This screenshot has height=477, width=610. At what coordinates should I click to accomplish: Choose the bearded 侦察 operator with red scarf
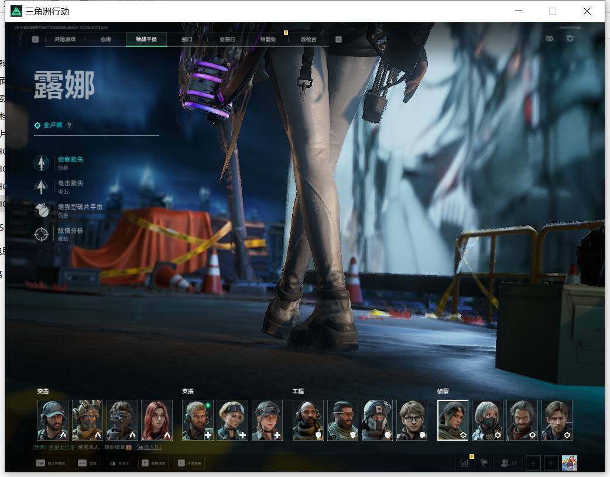tap(522, 420)
